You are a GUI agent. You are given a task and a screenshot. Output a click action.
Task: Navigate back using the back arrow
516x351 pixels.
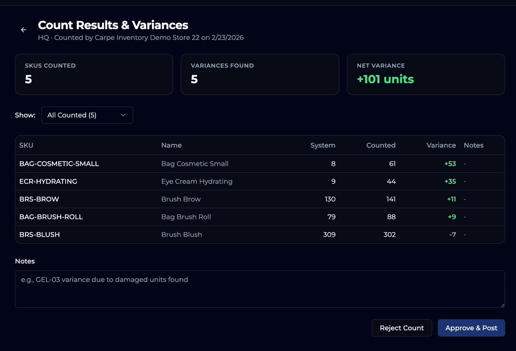click(x=23, y=30)
